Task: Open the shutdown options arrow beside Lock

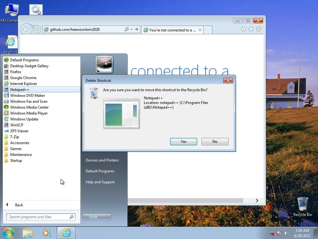Action: [107, 217]
